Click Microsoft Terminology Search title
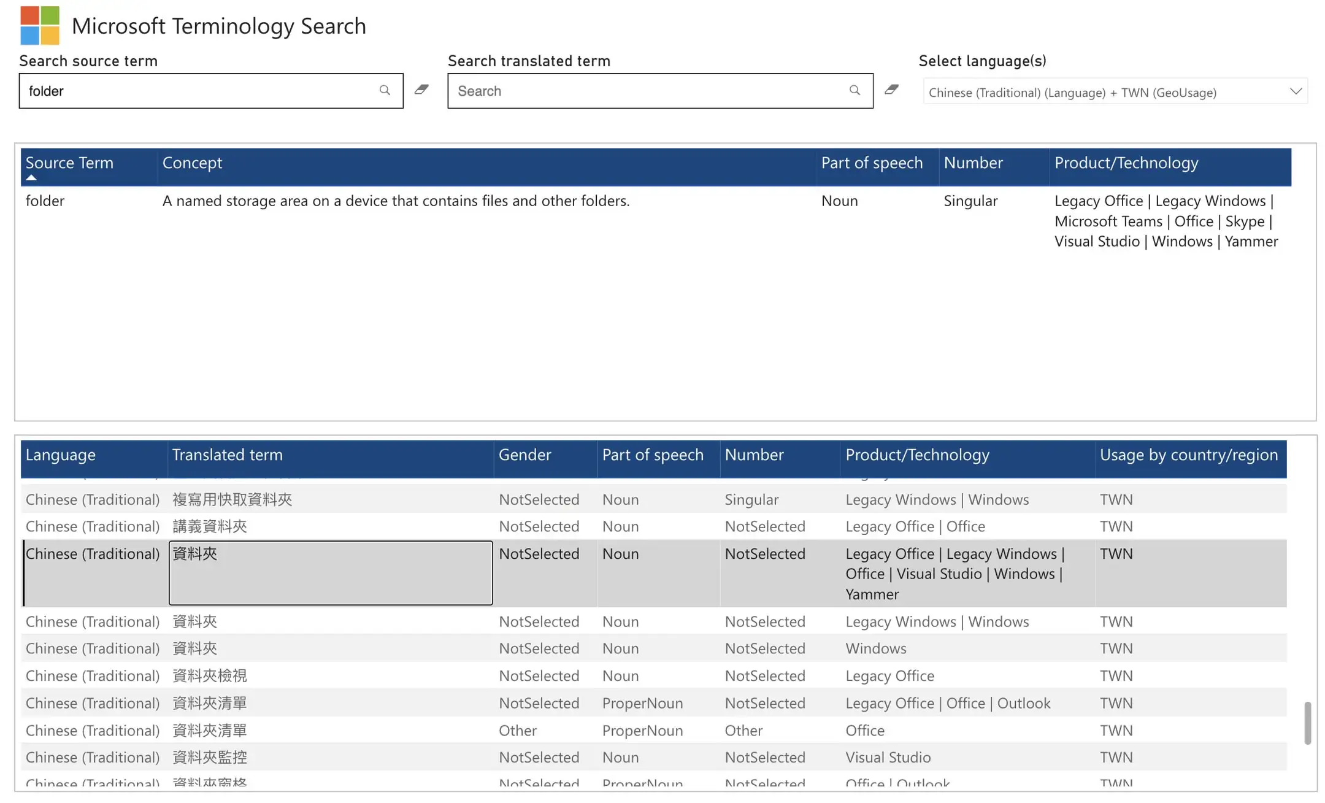The image size is (1325, 803). point(218,26)
